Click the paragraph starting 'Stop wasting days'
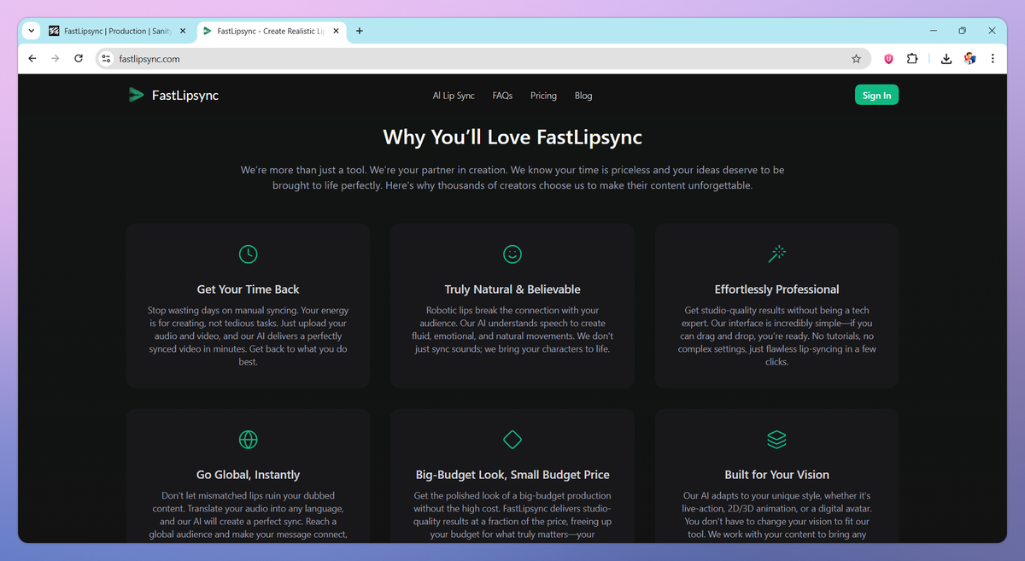The image size is (1025, 561). tap(248, 336)
